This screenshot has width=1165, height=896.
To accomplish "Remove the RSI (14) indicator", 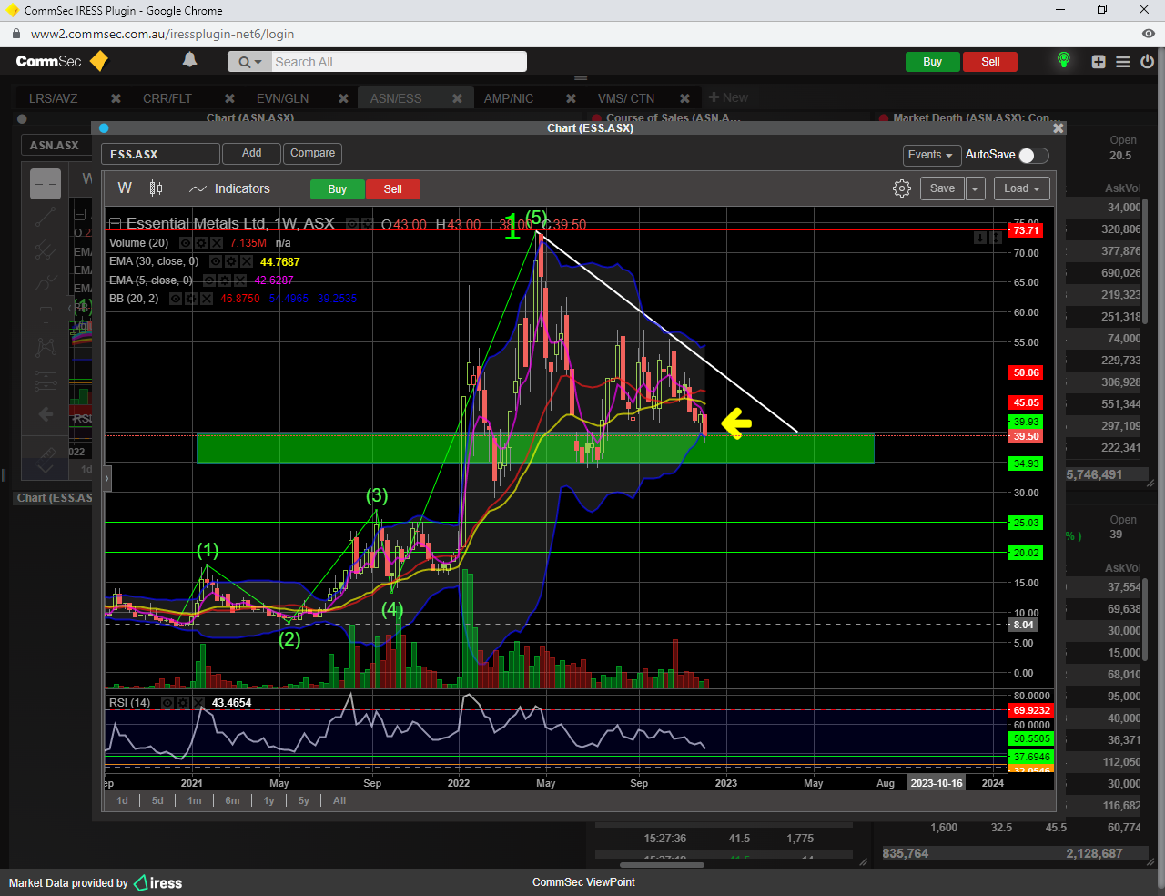I will [198, 703].
